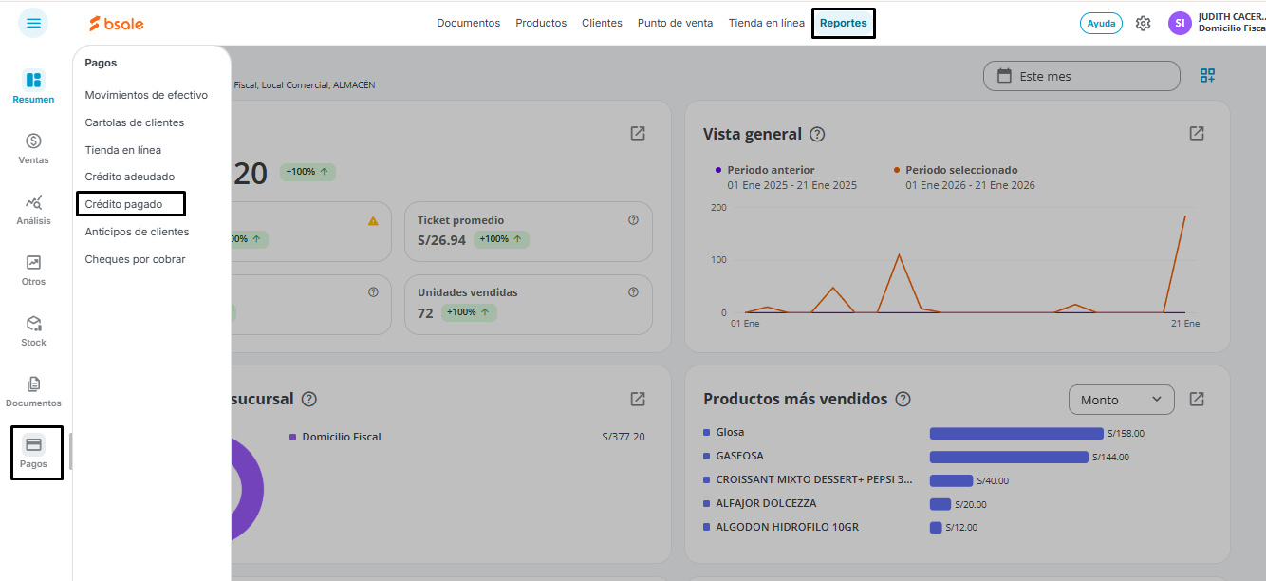The height and width of the screenshot is (581, 1266).
Task: Click the Ticket promedio S/26.94 value
Action: pyautogui.click(x=441, y=240)
